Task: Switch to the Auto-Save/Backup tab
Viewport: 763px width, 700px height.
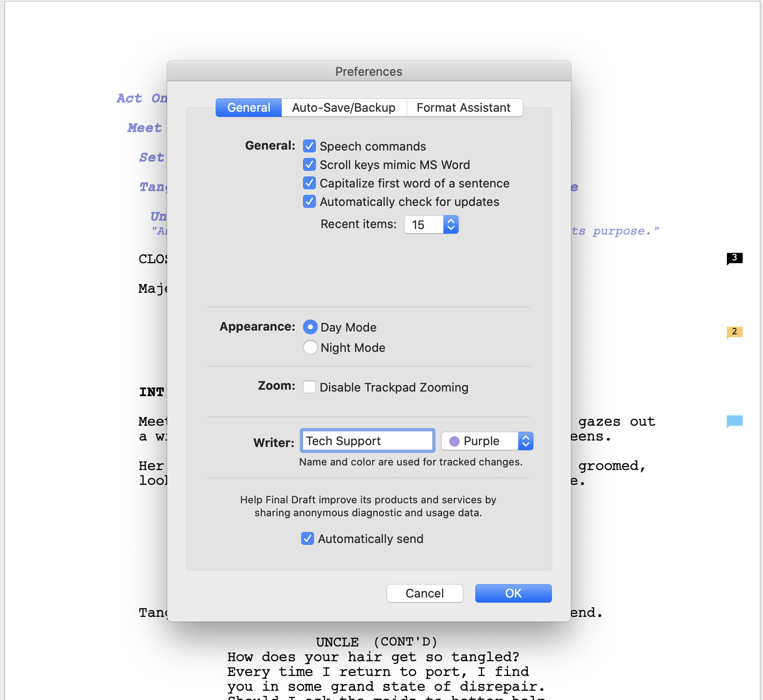Action: click(x=344, y=108)
